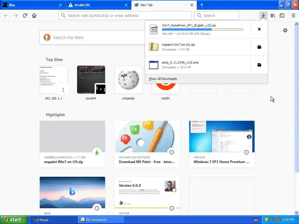The width and height of the screenshot is (299, 224).
Task: Go to the Home page icon
Action: tap(34, 15)
